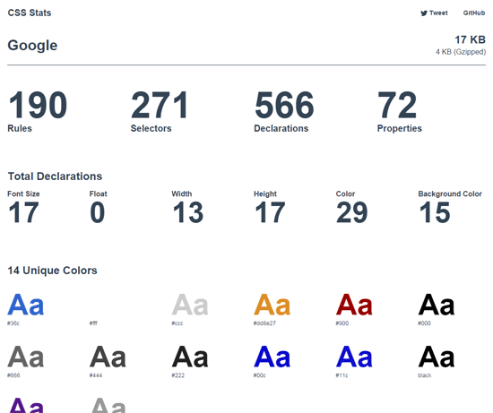Click the 271 Selectors statistic
Screen dimensions: 493x413
pyautogui.click(x=160, y=111)
